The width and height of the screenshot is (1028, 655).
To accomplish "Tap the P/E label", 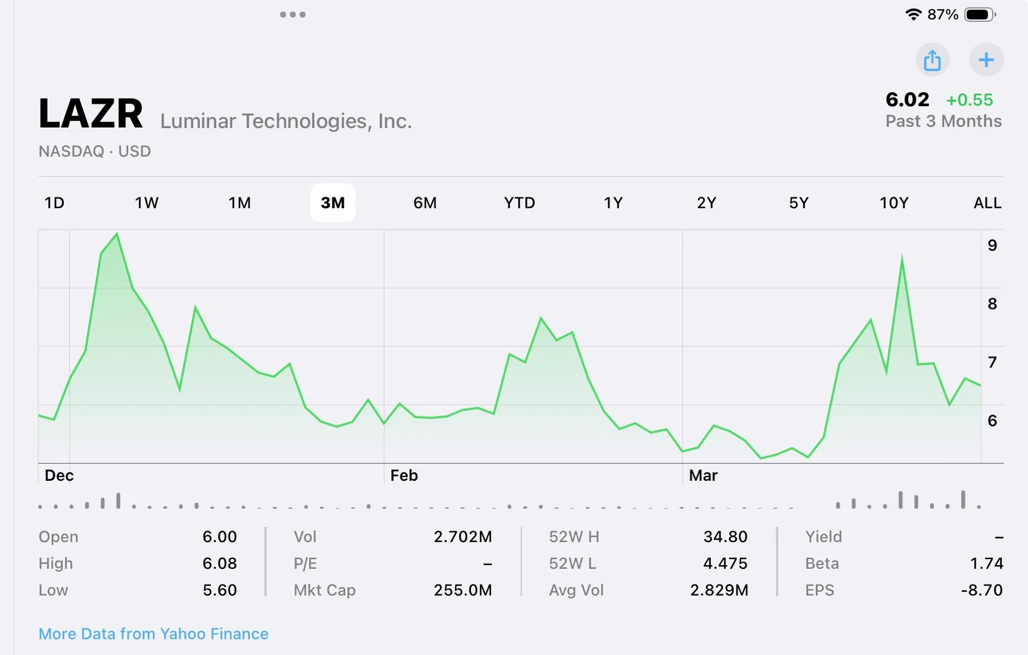I will tap(305, 563).
